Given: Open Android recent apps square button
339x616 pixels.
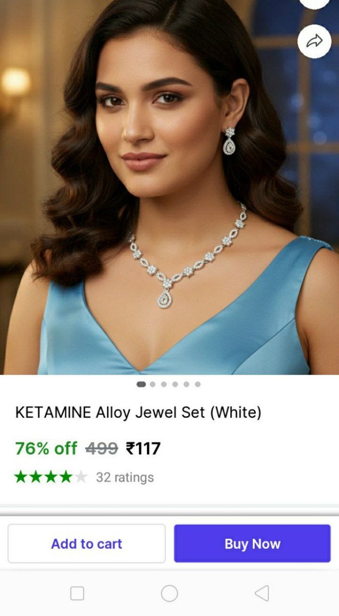Looking at the screenshot, I should coord(77,593).
